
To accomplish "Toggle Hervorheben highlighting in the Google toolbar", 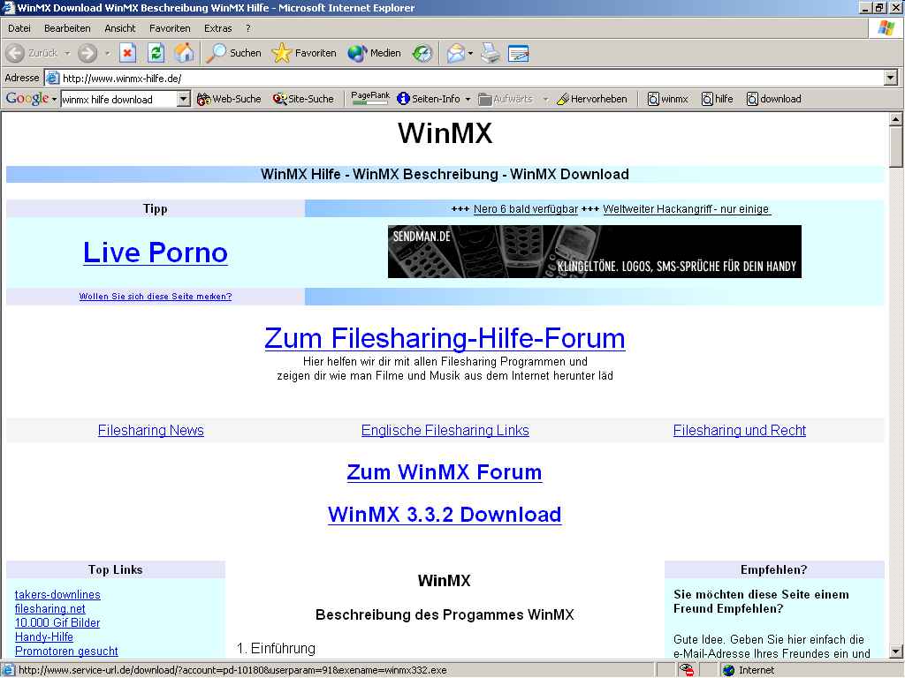I will [591, 99].
